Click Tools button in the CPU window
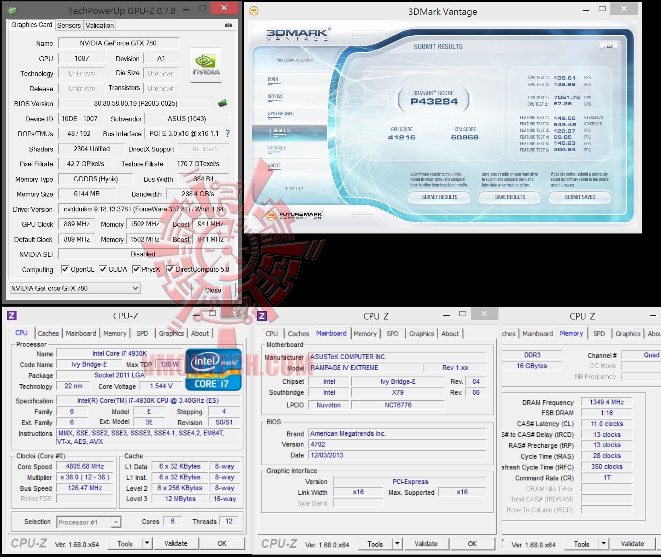This screenshot has height=557, width=661. [125, 543]
